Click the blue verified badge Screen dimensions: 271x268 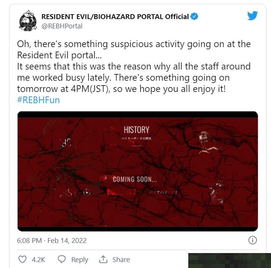[194, 16]
